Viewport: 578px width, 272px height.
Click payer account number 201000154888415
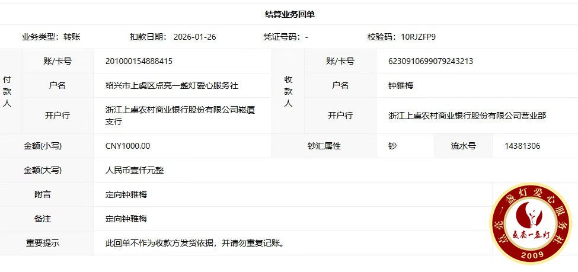(139, 61)
